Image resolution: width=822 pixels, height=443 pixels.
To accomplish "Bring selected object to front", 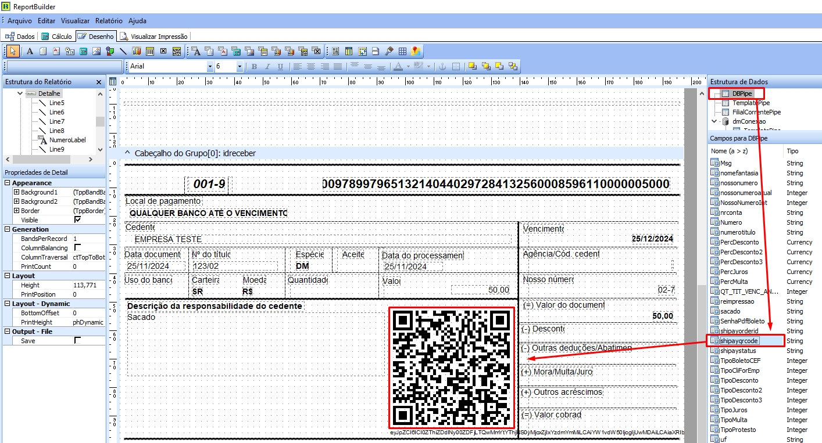I will [472, 66].
